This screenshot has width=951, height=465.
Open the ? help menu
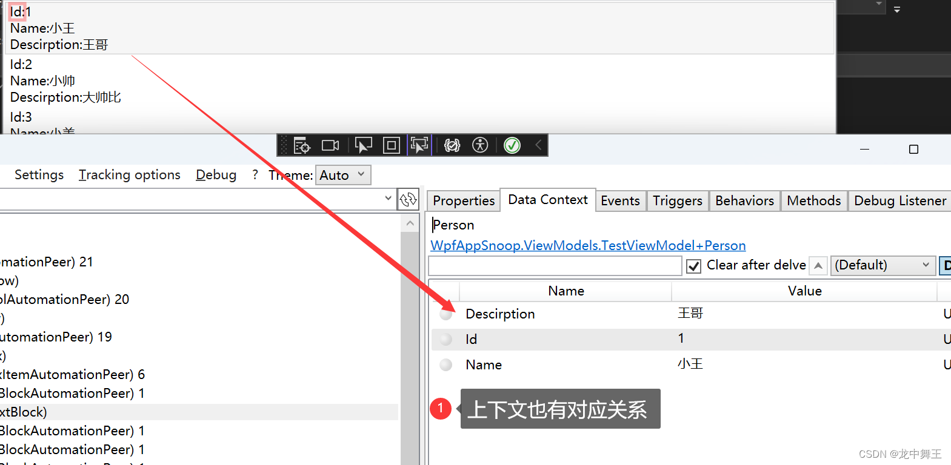[255, 174]
